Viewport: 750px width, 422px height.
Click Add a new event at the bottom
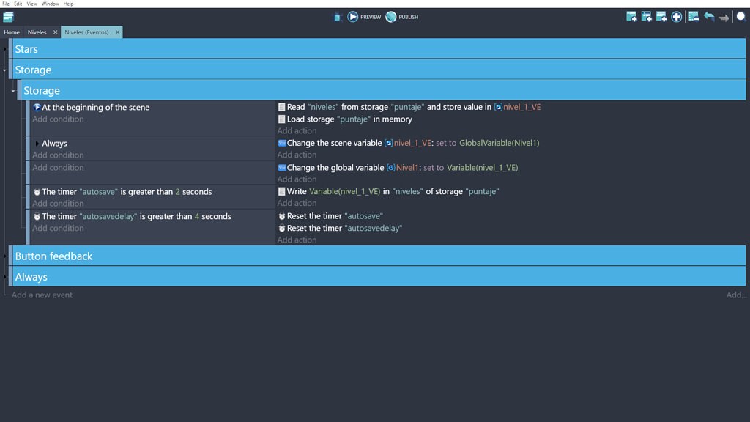[x=43, y=295]
